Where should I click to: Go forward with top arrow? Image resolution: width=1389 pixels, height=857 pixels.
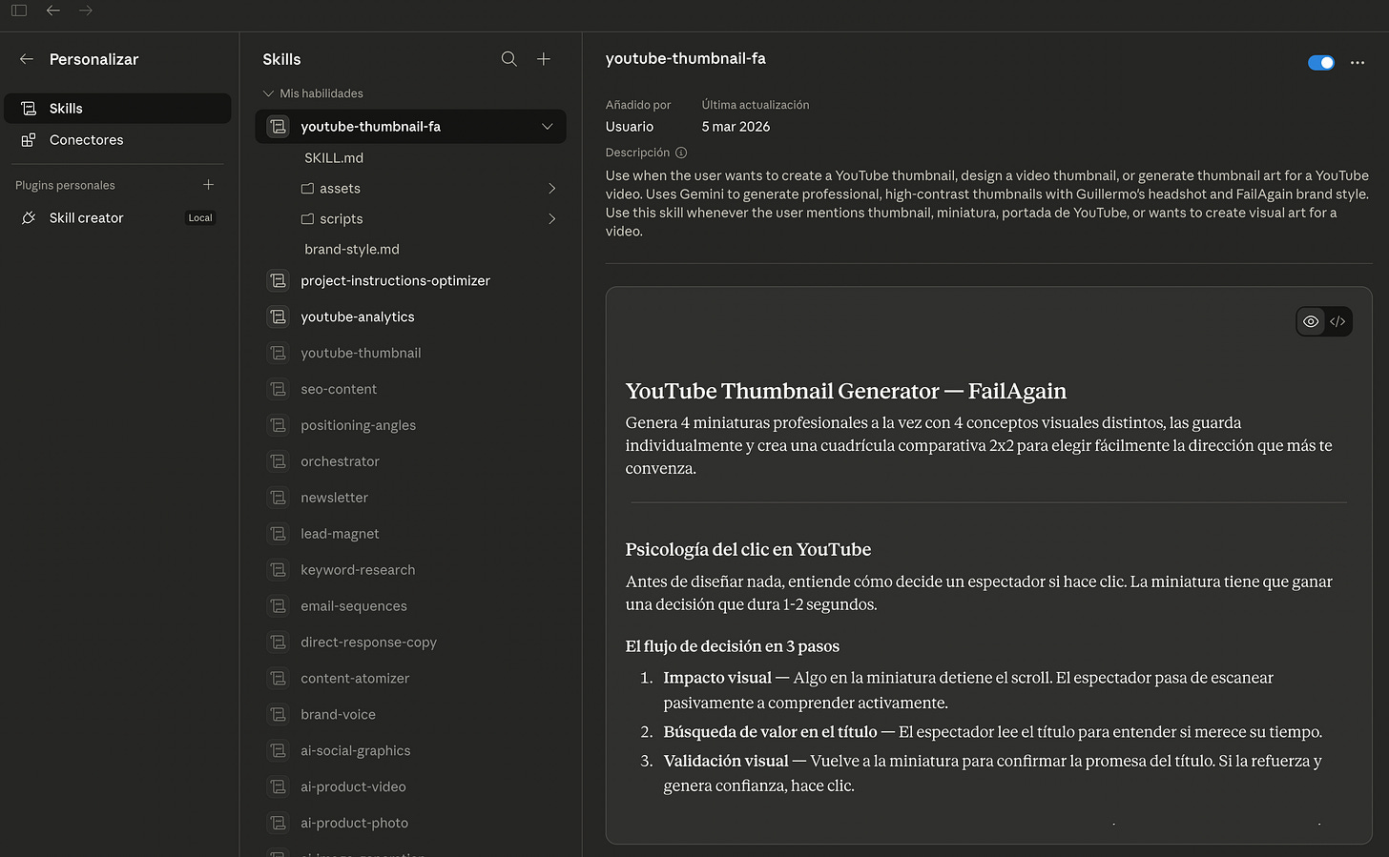pos(86,10)
